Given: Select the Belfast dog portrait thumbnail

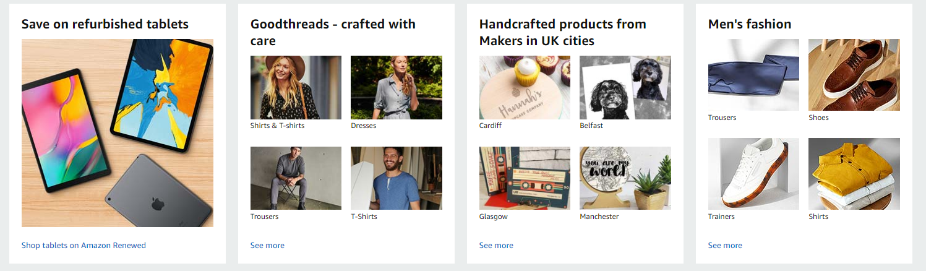Looking at the screenshot, I should 625,87.
